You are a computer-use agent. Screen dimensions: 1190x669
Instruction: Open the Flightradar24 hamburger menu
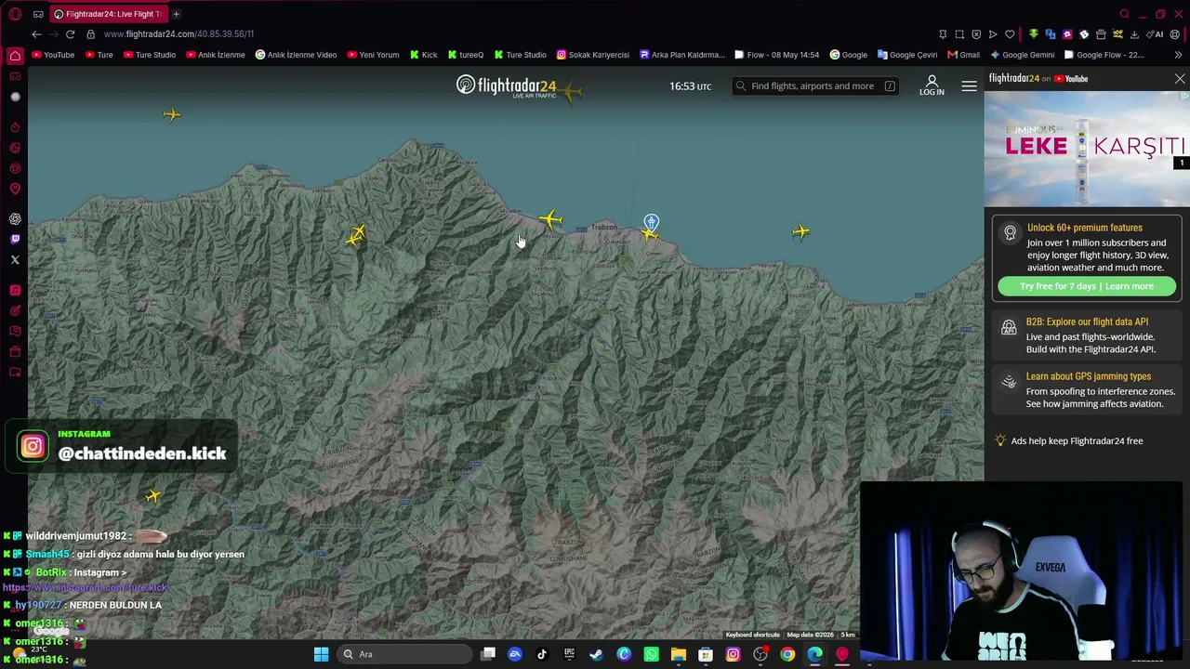pos(969,86)
